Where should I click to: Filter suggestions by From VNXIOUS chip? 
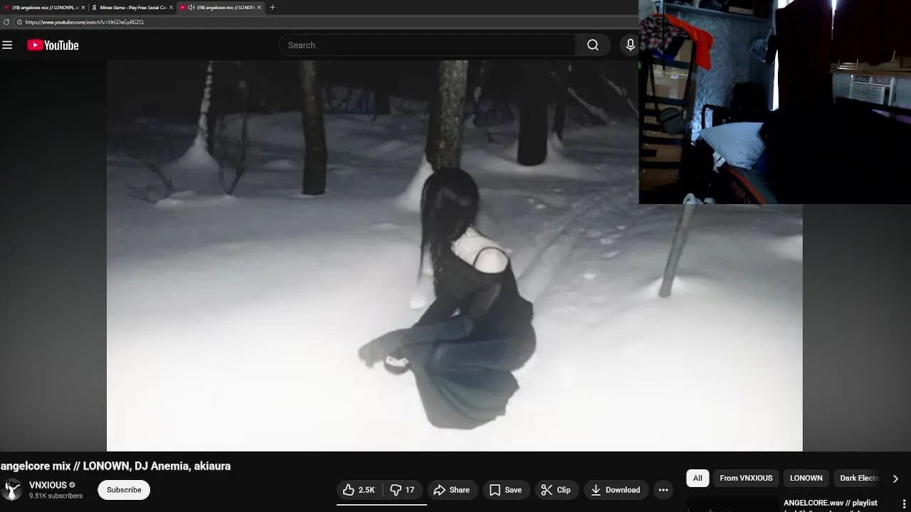[746, 478]
